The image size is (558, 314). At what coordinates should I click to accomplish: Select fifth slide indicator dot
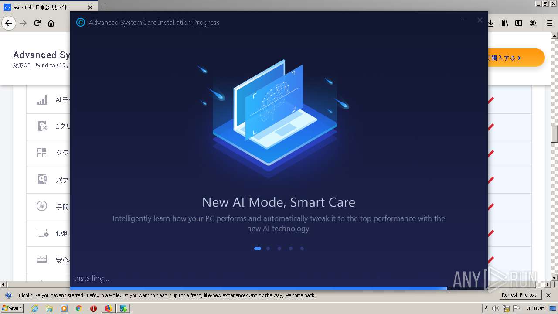tap(302, 249)
